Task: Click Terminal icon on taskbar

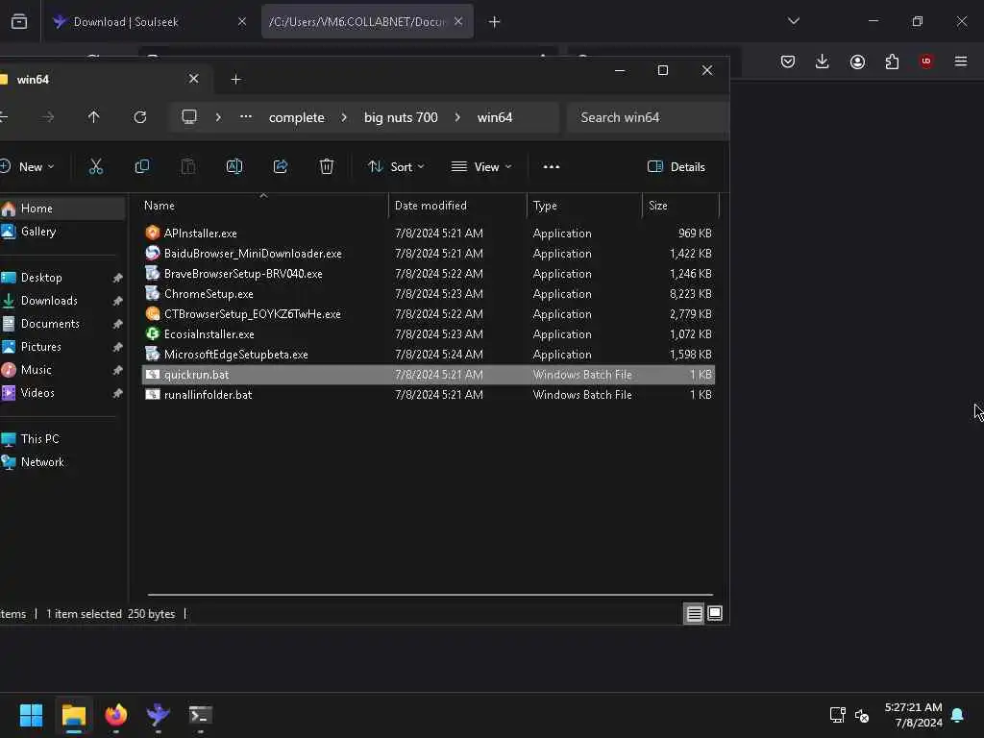Action: click(x=201, y=715)
